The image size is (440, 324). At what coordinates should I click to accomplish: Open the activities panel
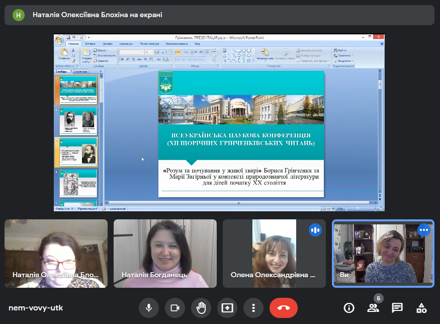click(421, 308)
